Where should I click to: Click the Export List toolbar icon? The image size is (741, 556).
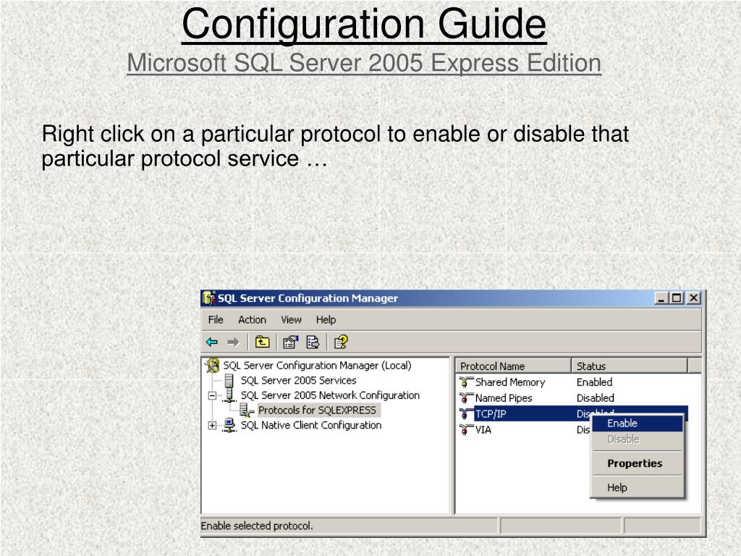(313, 342)
